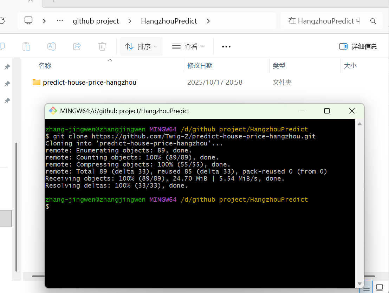Click the 文件夹 type cell

click(282, 82)
